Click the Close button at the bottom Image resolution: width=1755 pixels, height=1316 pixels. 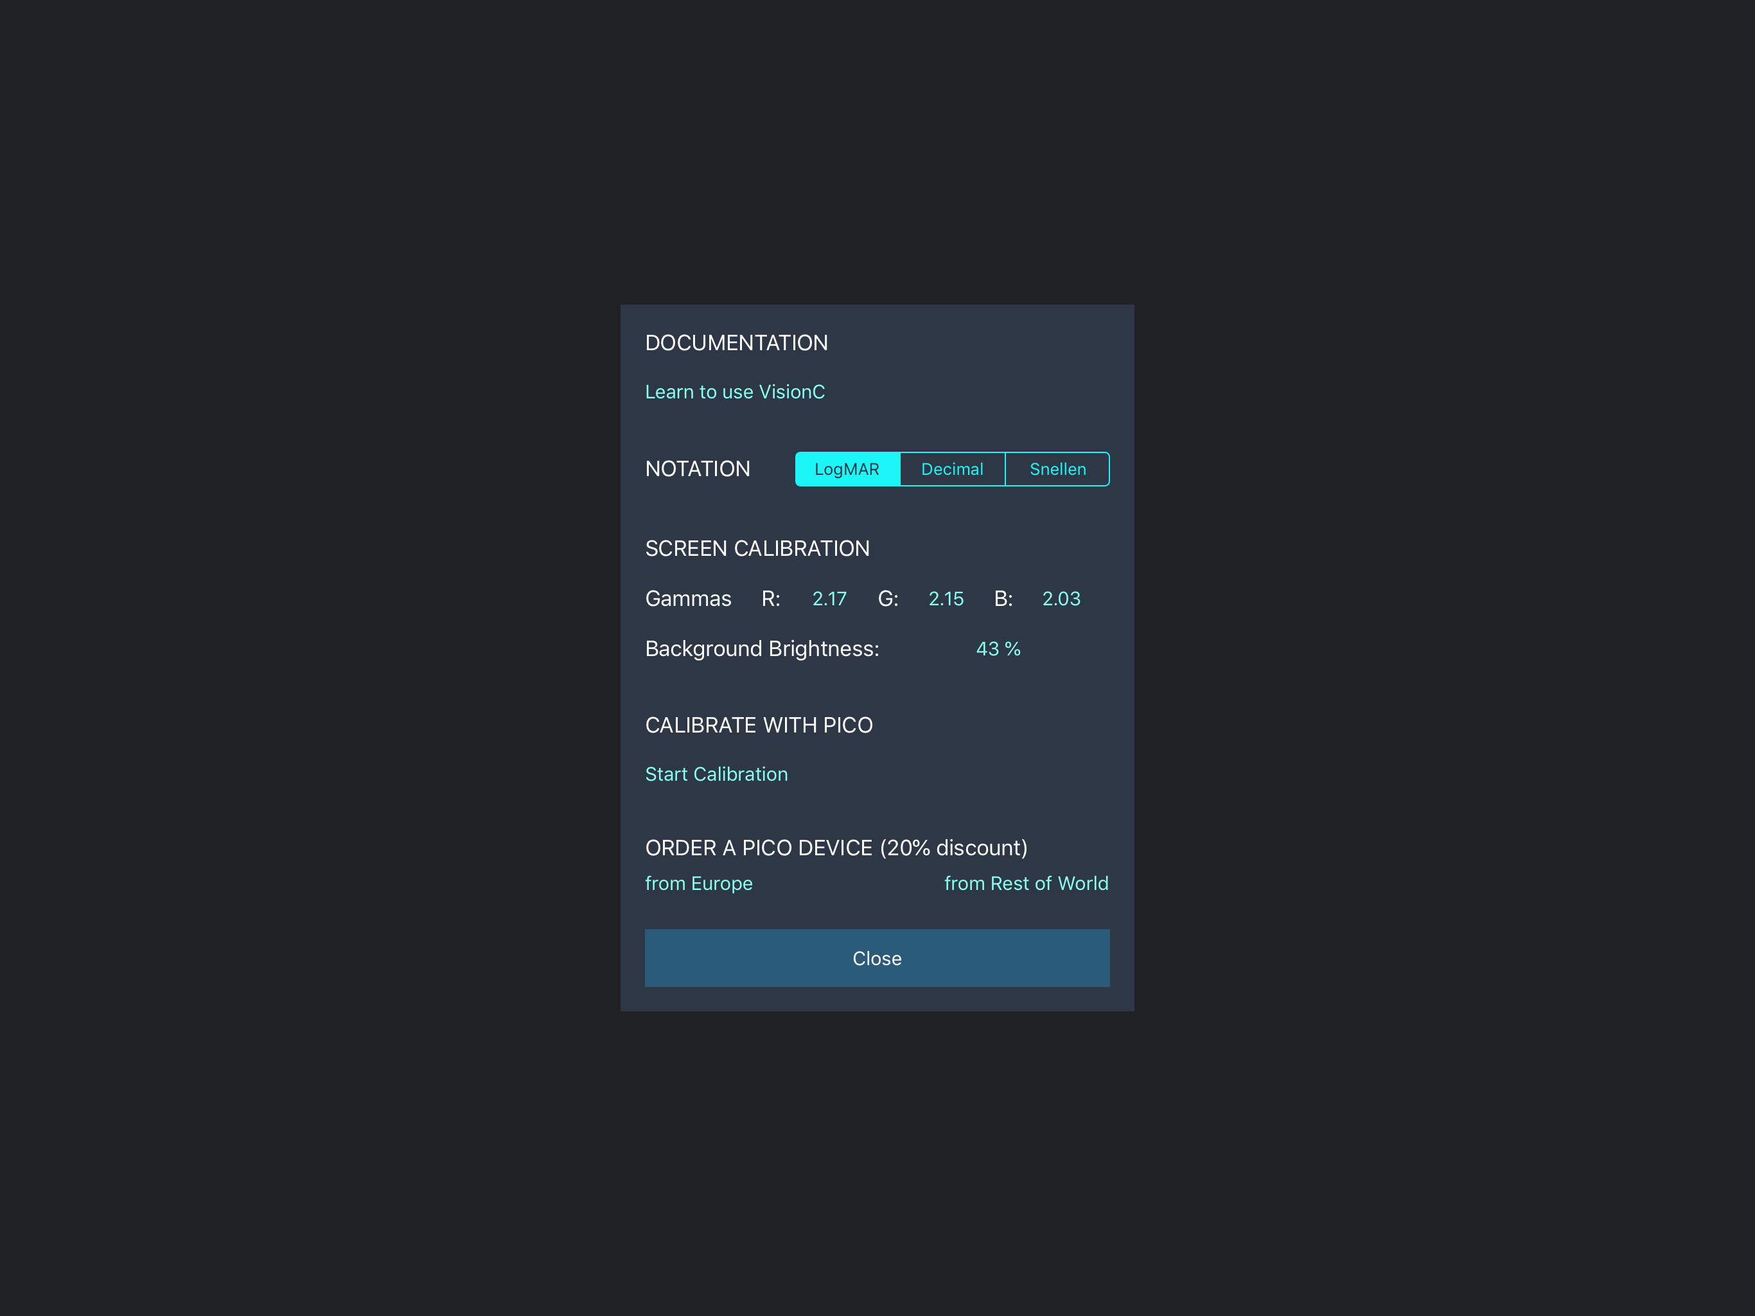click(x=877, y=957)
